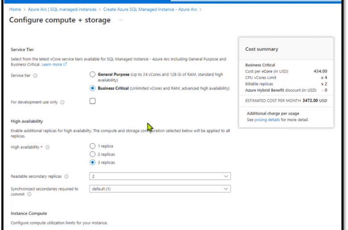Click the High availability info icon

47,147
